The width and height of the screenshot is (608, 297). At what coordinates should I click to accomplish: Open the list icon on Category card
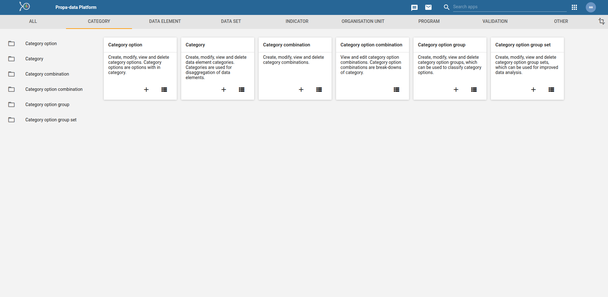pos(241,90)
